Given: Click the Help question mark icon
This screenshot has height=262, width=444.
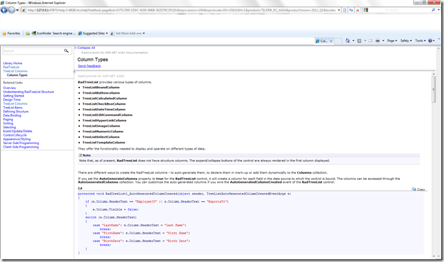Looking at the screenshot, I should pyautogui.click(x=430, y=41).
